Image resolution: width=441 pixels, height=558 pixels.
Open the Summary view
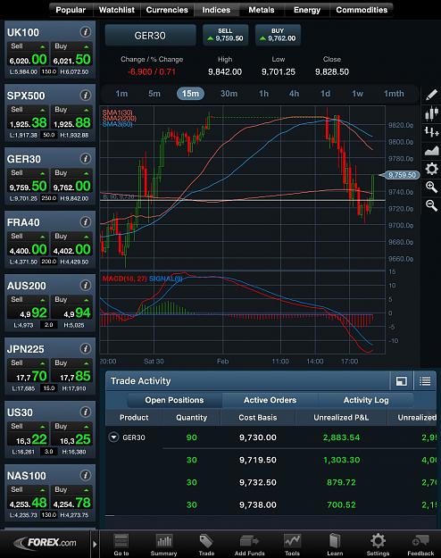tap(163, 545)
